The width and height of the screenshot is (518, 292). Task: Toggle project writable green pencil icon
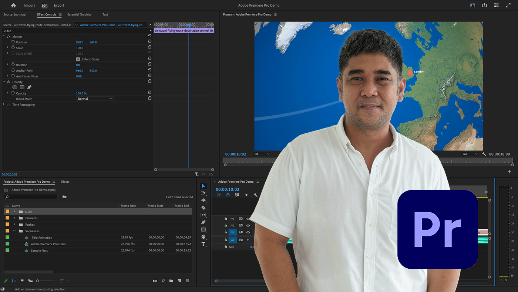point(6,281)
